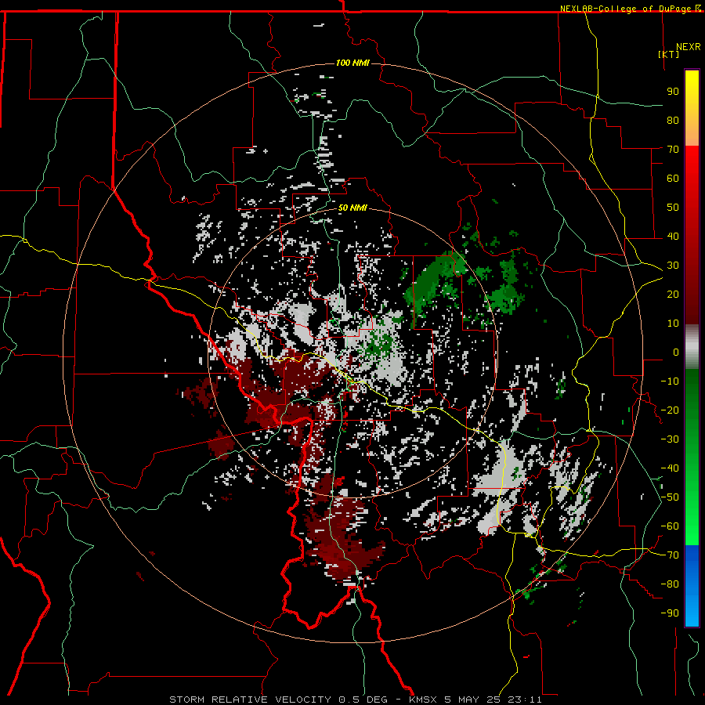
Task: Click the 20 value on the velocity legend
Action: tap(673, 294)
